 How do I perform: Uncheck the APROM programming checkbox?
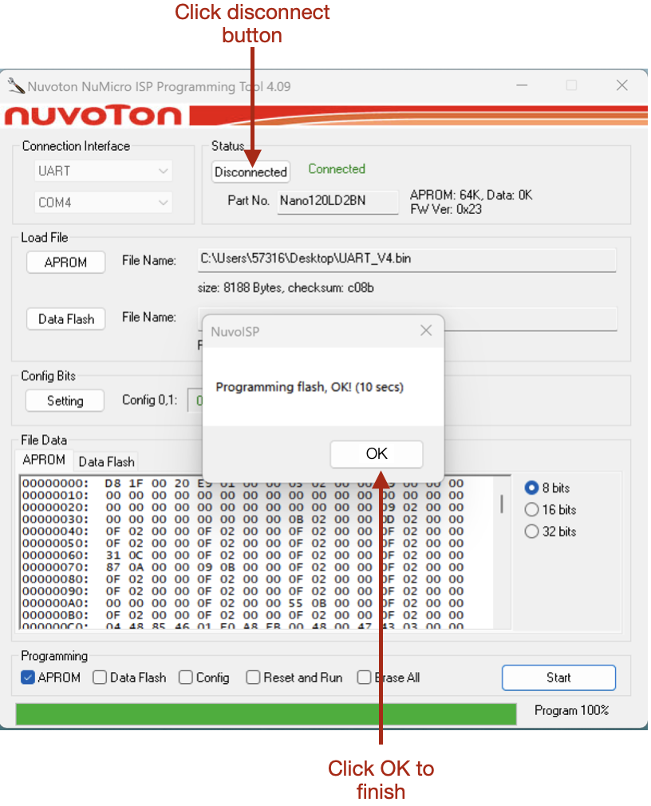tap(28, 678)
